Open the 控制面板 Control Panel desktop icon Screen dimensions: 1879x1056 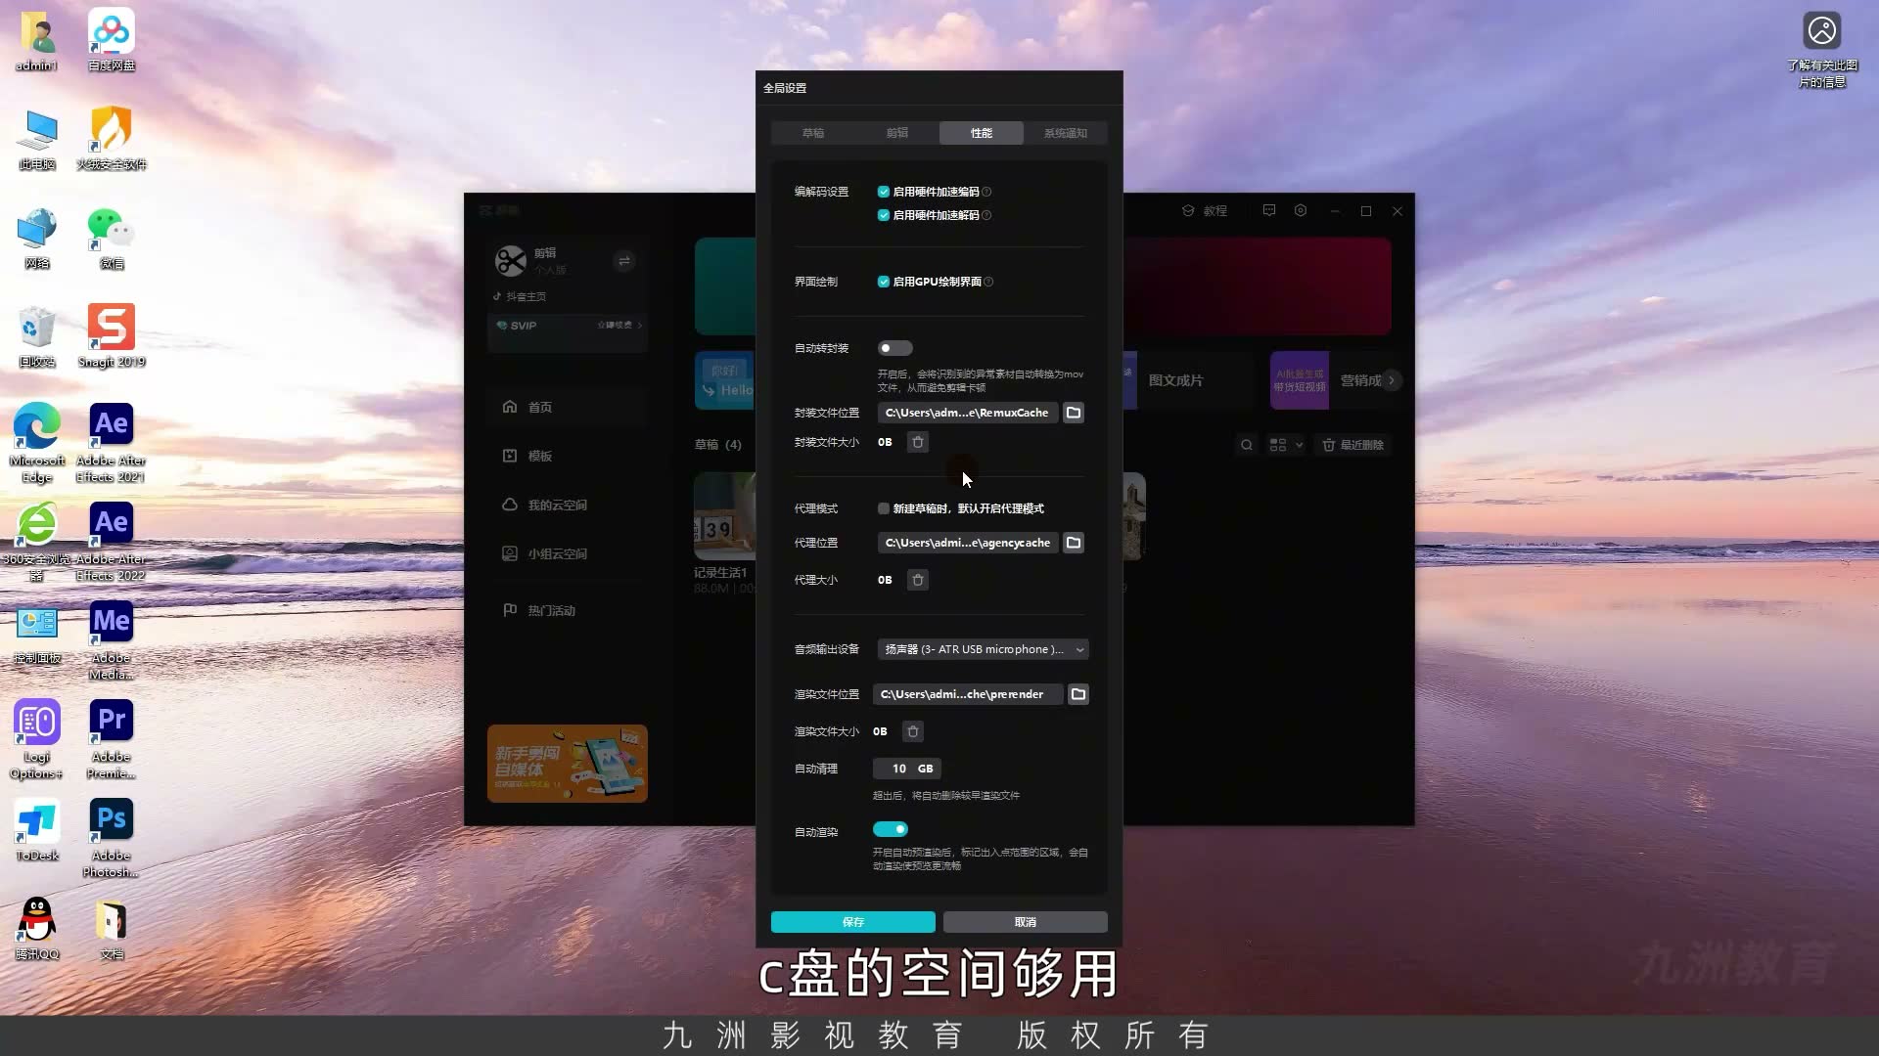coord(37,633)
